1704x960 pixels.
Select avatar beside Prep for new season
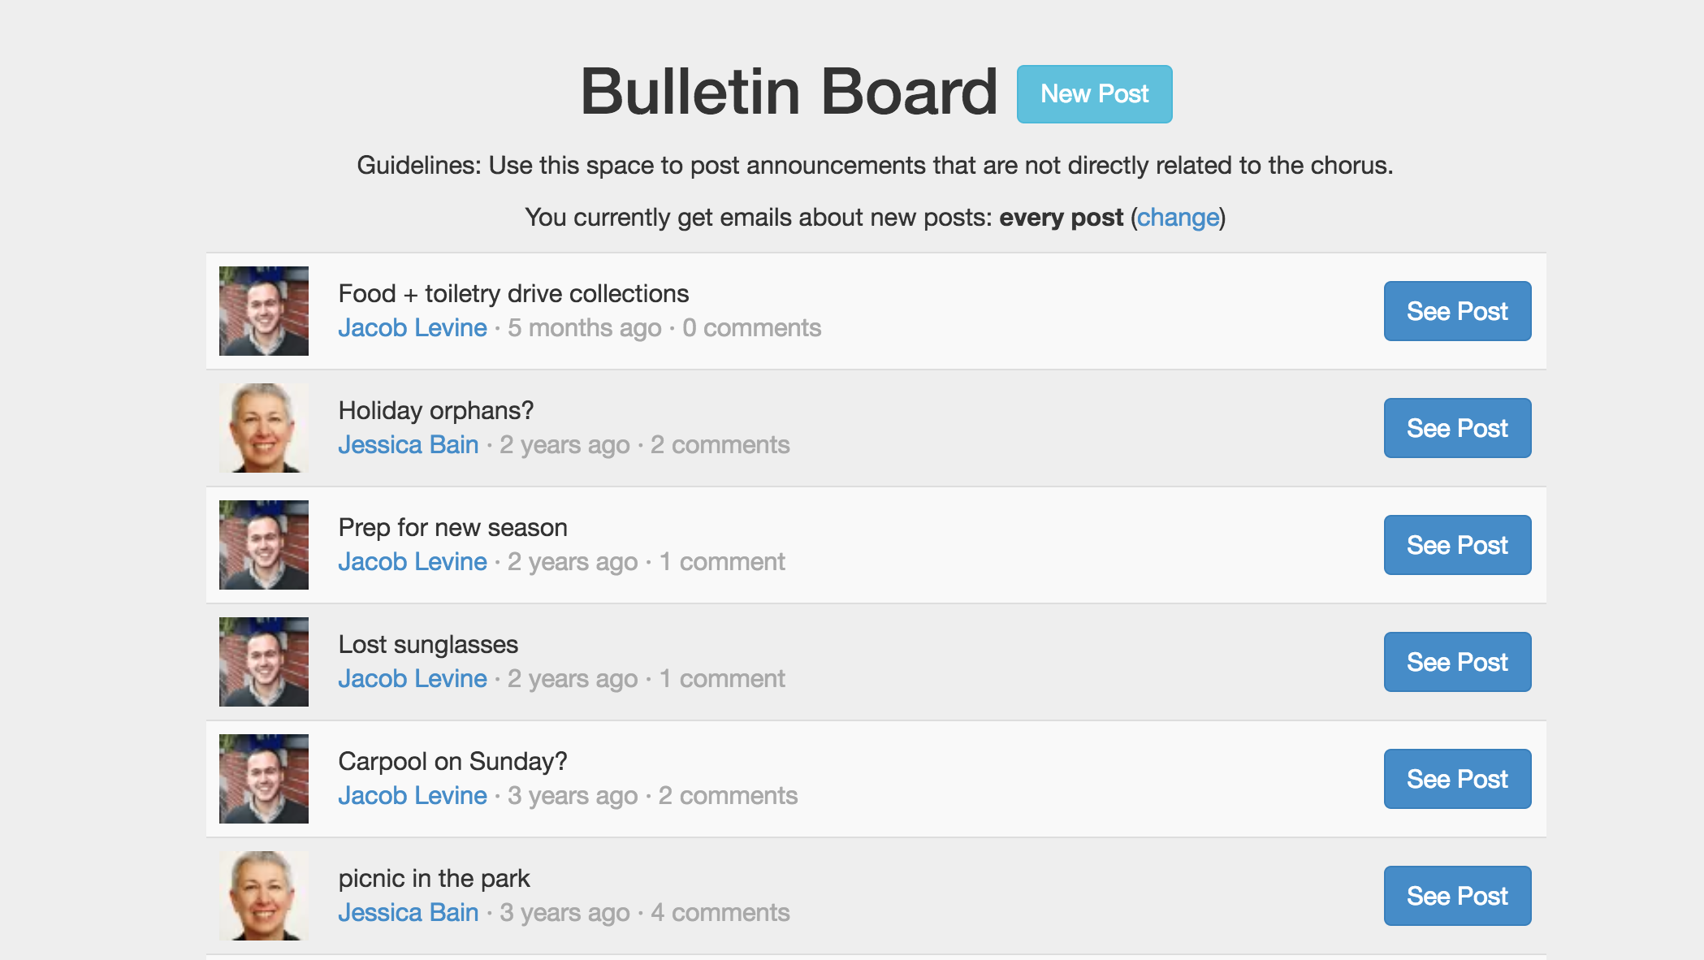(264, 545)
